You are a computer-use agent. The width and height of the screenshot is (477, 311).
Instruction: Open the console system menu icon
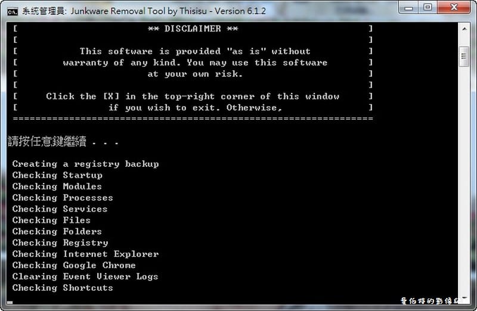click(13, 11)
